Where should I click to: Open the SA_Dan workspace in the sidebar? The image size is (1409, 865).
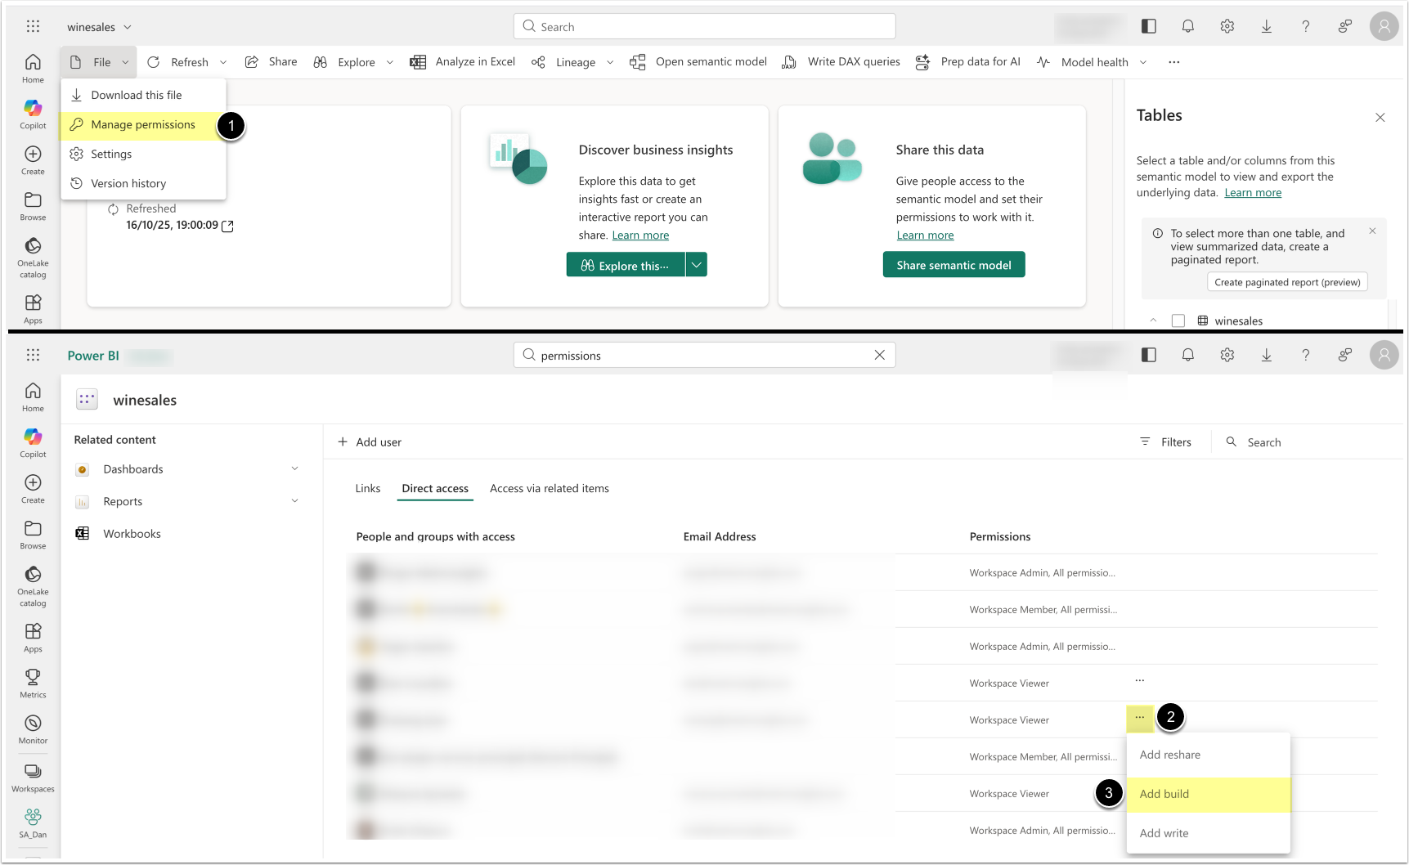click(x=33, y=823)
